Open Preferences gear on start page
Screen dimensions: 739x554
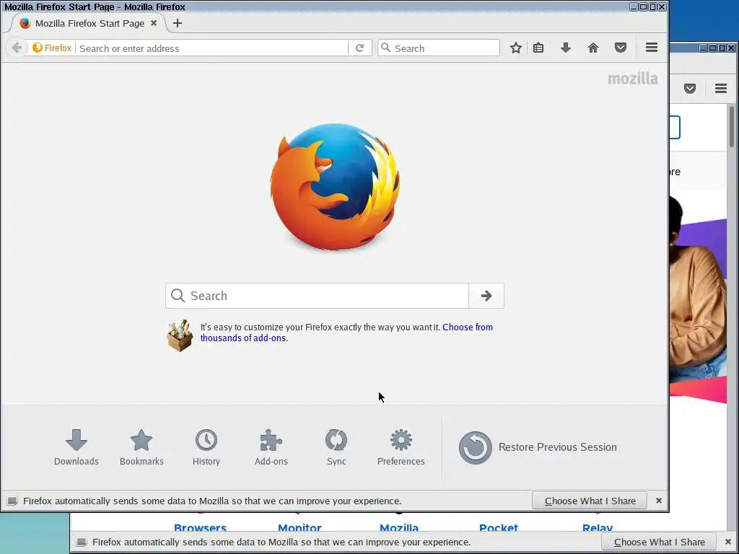click(401, 447)
